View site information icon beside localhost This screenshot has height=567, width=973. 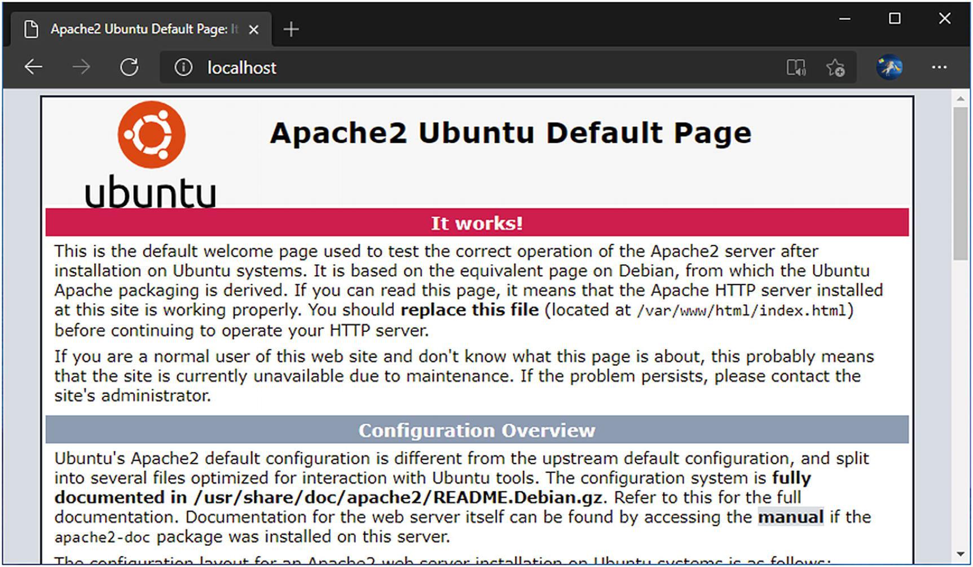tap(183, 68)
